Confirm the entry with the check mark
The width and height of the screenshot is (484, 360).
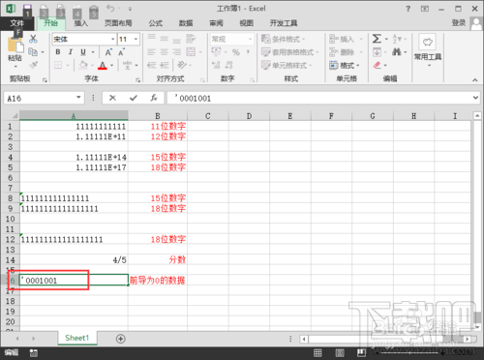pyautogui.click(x=134, y=98)
